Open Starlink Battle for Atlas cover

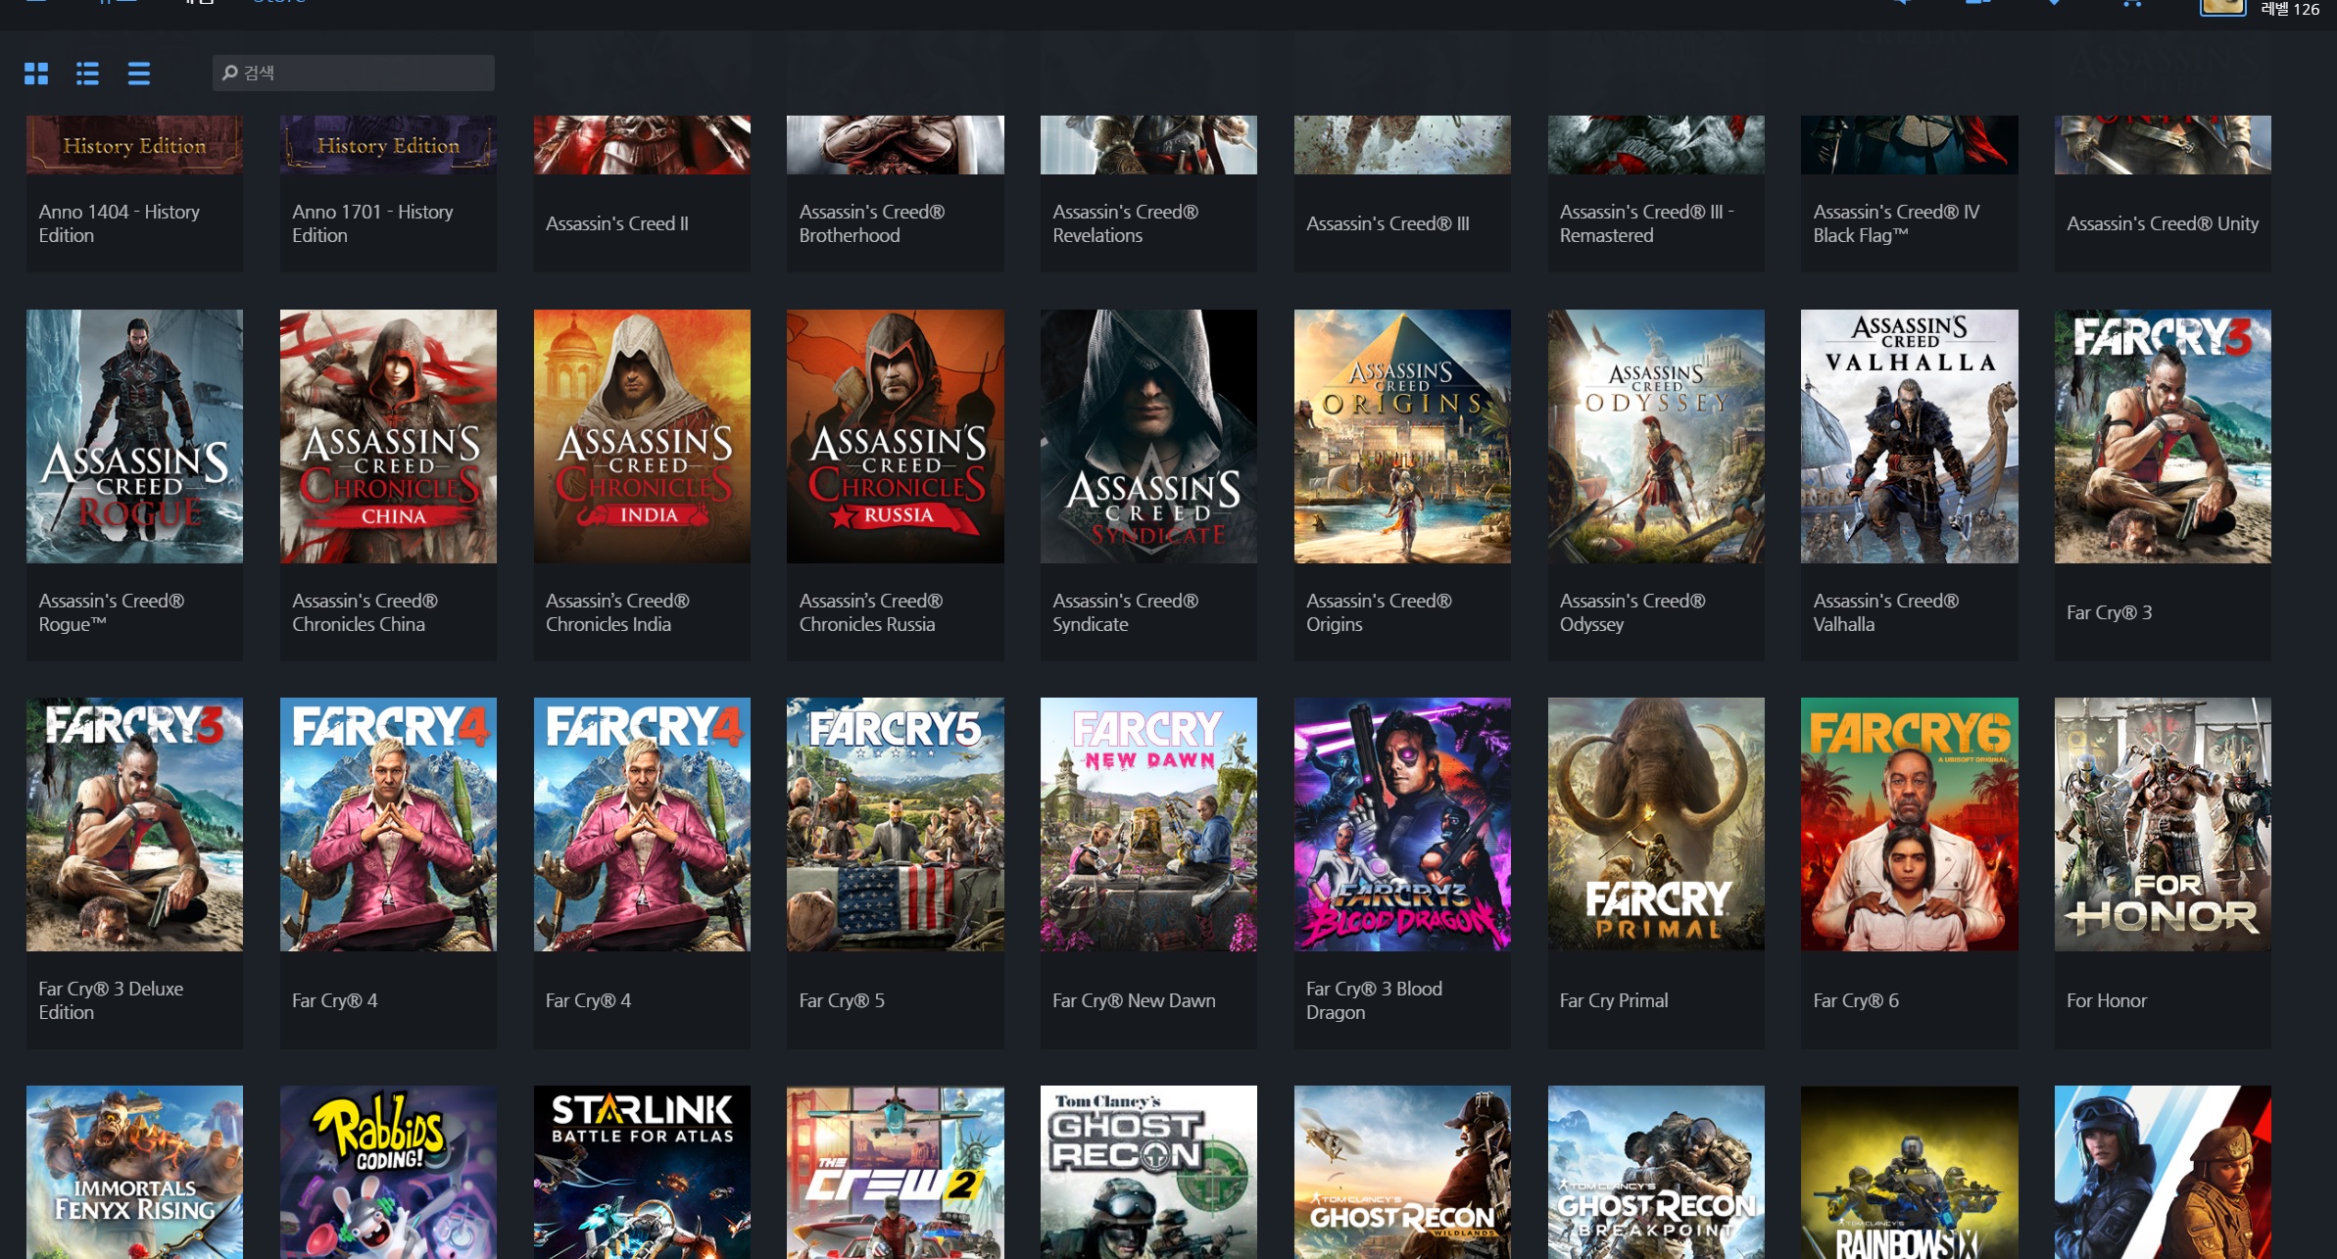[x=642, y=1172]
